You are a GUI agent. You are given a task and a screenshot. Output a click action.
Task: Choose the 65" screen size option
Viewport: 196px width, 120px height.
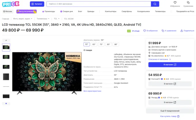click(94, 44)
